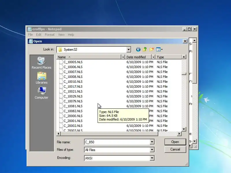
Task: Open the Date modified column dropdown arrow
Action: click(153, 57)
